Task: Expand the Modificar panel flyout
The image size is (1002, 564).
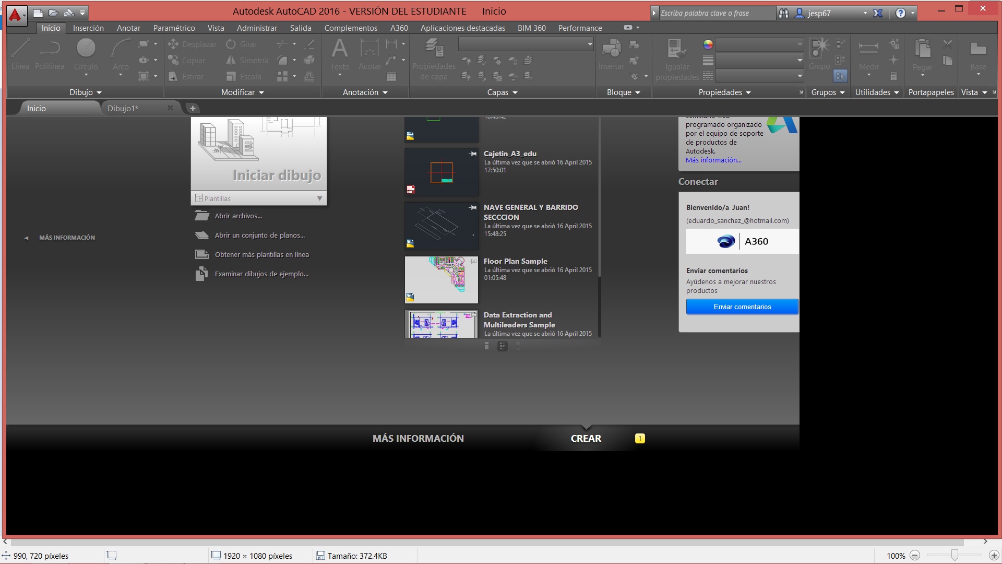Action: (243, 92)
